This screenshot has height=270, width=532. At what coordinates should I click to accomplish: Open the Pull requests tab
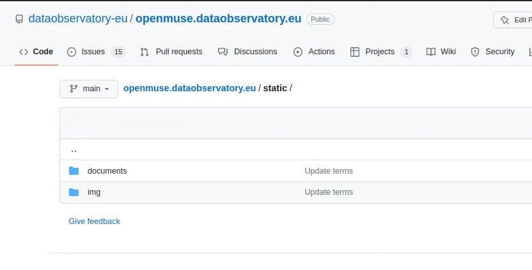[x=171, y=52]
